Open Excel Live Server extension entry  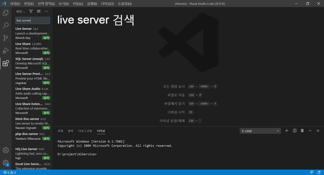(32, 166)
